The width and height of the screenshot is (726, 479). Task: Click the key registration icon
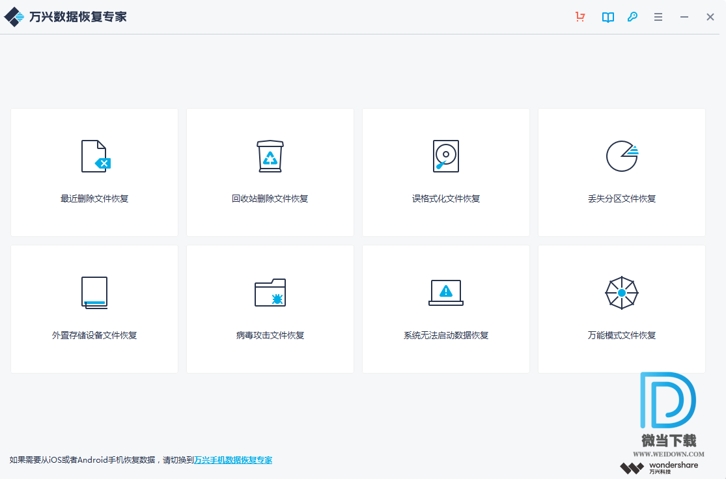(632, 17)
